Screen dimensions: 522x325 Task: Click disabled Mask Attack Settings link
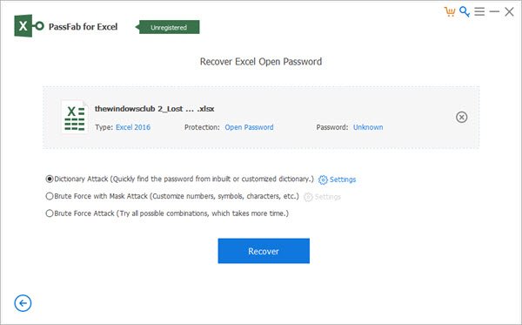(328, 197)
